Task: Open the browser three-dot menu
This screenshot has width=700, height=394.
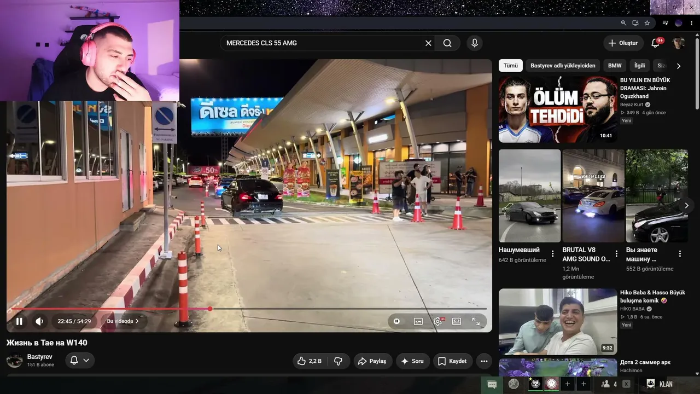Action: [x=692, y=23]
